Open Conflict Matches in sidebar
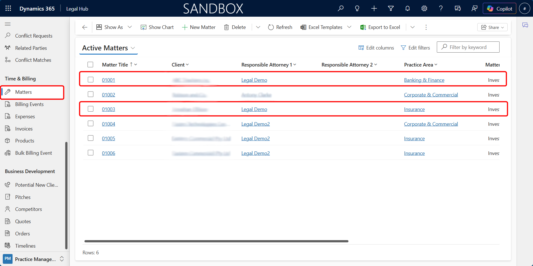Screen dimensions: 533x266 [33, 60]
